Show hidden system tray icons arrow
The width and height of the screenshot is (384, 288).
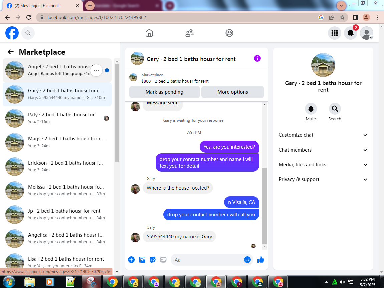point(326,282)
